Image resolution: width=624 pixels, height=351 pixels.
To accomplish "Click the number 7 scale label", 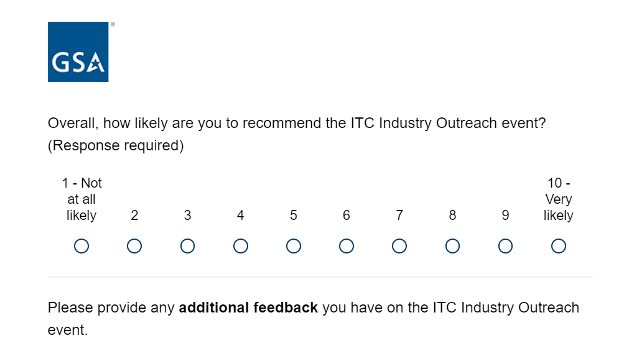I will click(399, 216).
